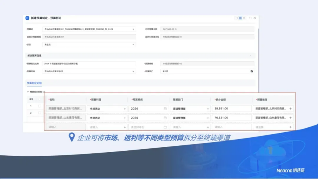Screen dimensions: 318x179
Task: Select the single-column layout icon
Action: (236, 18)
